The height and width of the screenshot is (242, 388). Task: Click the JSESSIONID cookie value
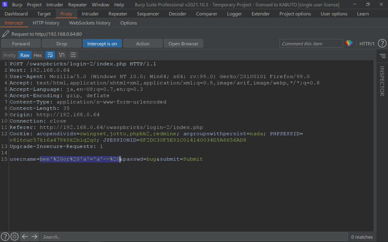[x=193, y=140]
